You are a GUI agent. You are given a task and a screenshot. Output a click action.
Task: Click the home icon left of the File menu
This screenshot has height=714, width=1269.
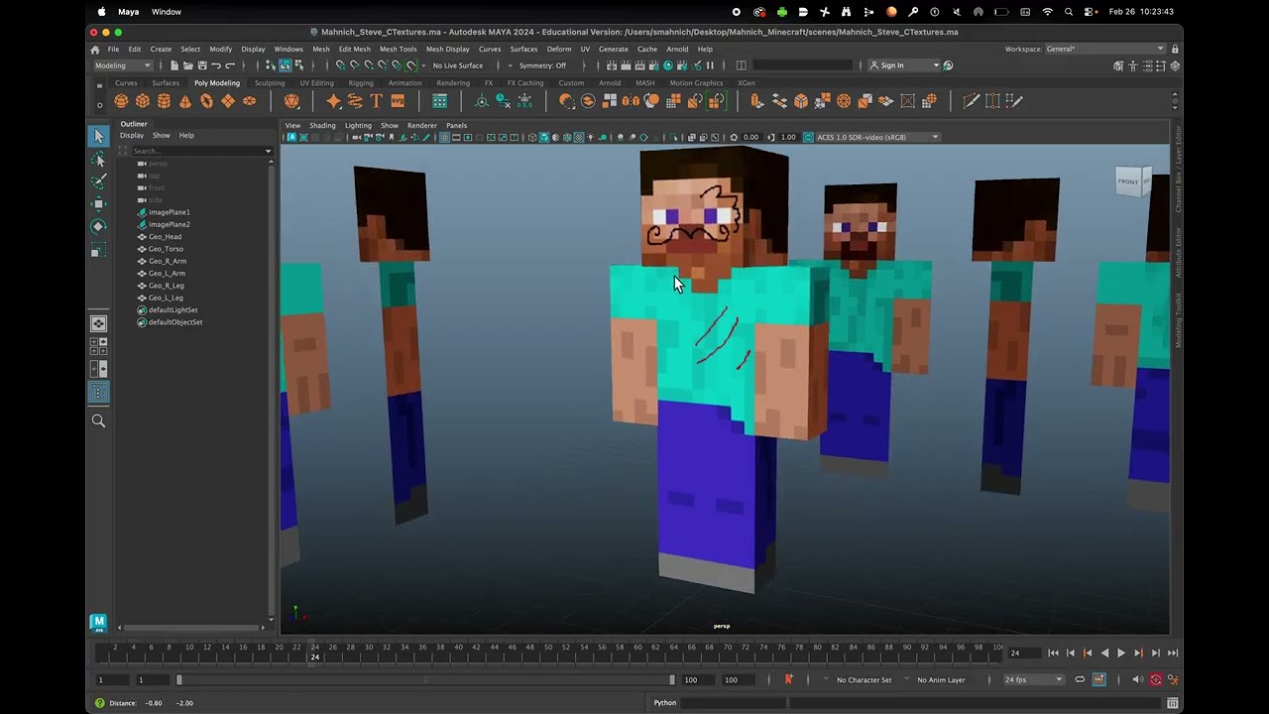click(x=95, y=49)
